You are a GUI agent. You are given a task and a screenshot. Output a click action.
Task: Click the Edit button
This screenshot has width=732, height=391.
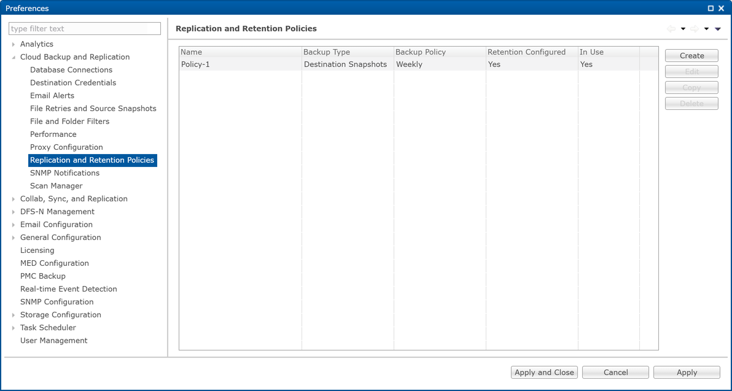(691, 71)
